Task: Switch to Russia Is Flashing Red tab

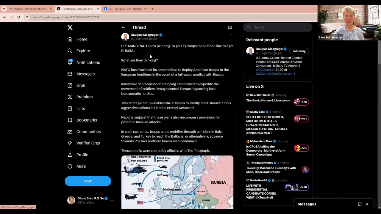Action: coord(31,9)
